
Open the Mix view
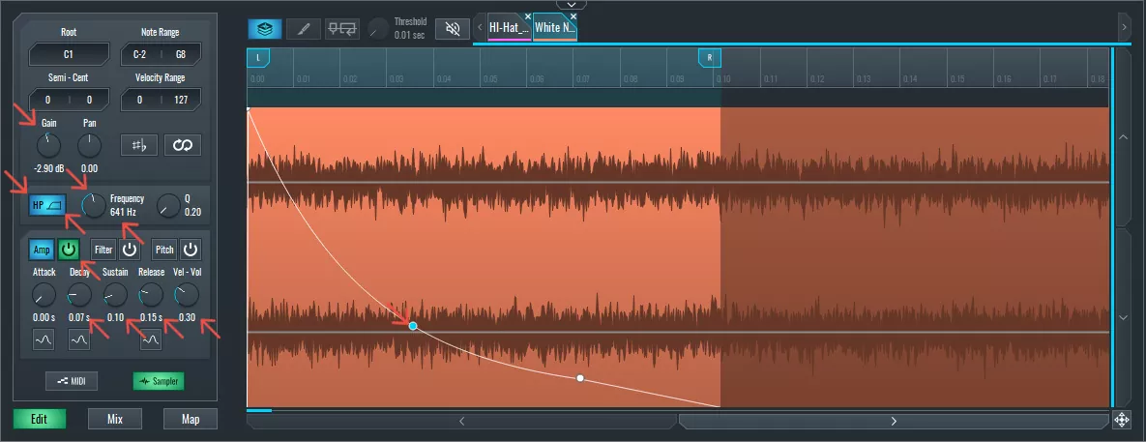click(115, 420)
